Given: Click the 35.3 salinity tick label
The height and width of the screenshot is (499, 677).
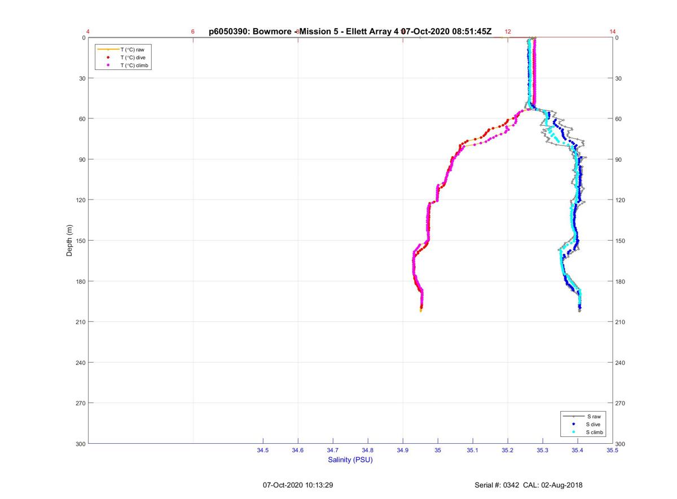Looking at the screenshot, I should click(x=543, y=451).
